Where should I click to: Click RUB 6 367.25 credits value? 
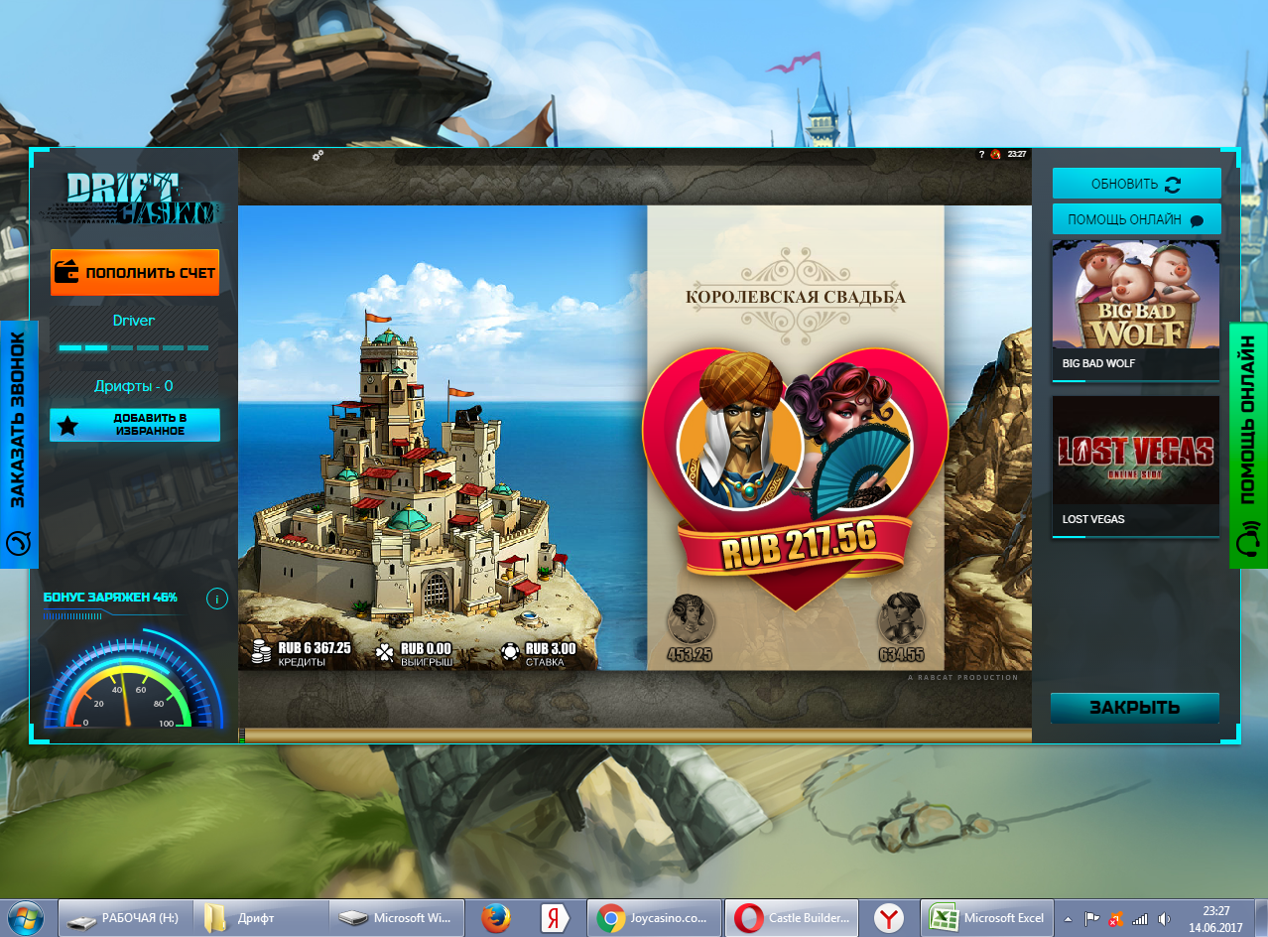[x=315, y=647]
